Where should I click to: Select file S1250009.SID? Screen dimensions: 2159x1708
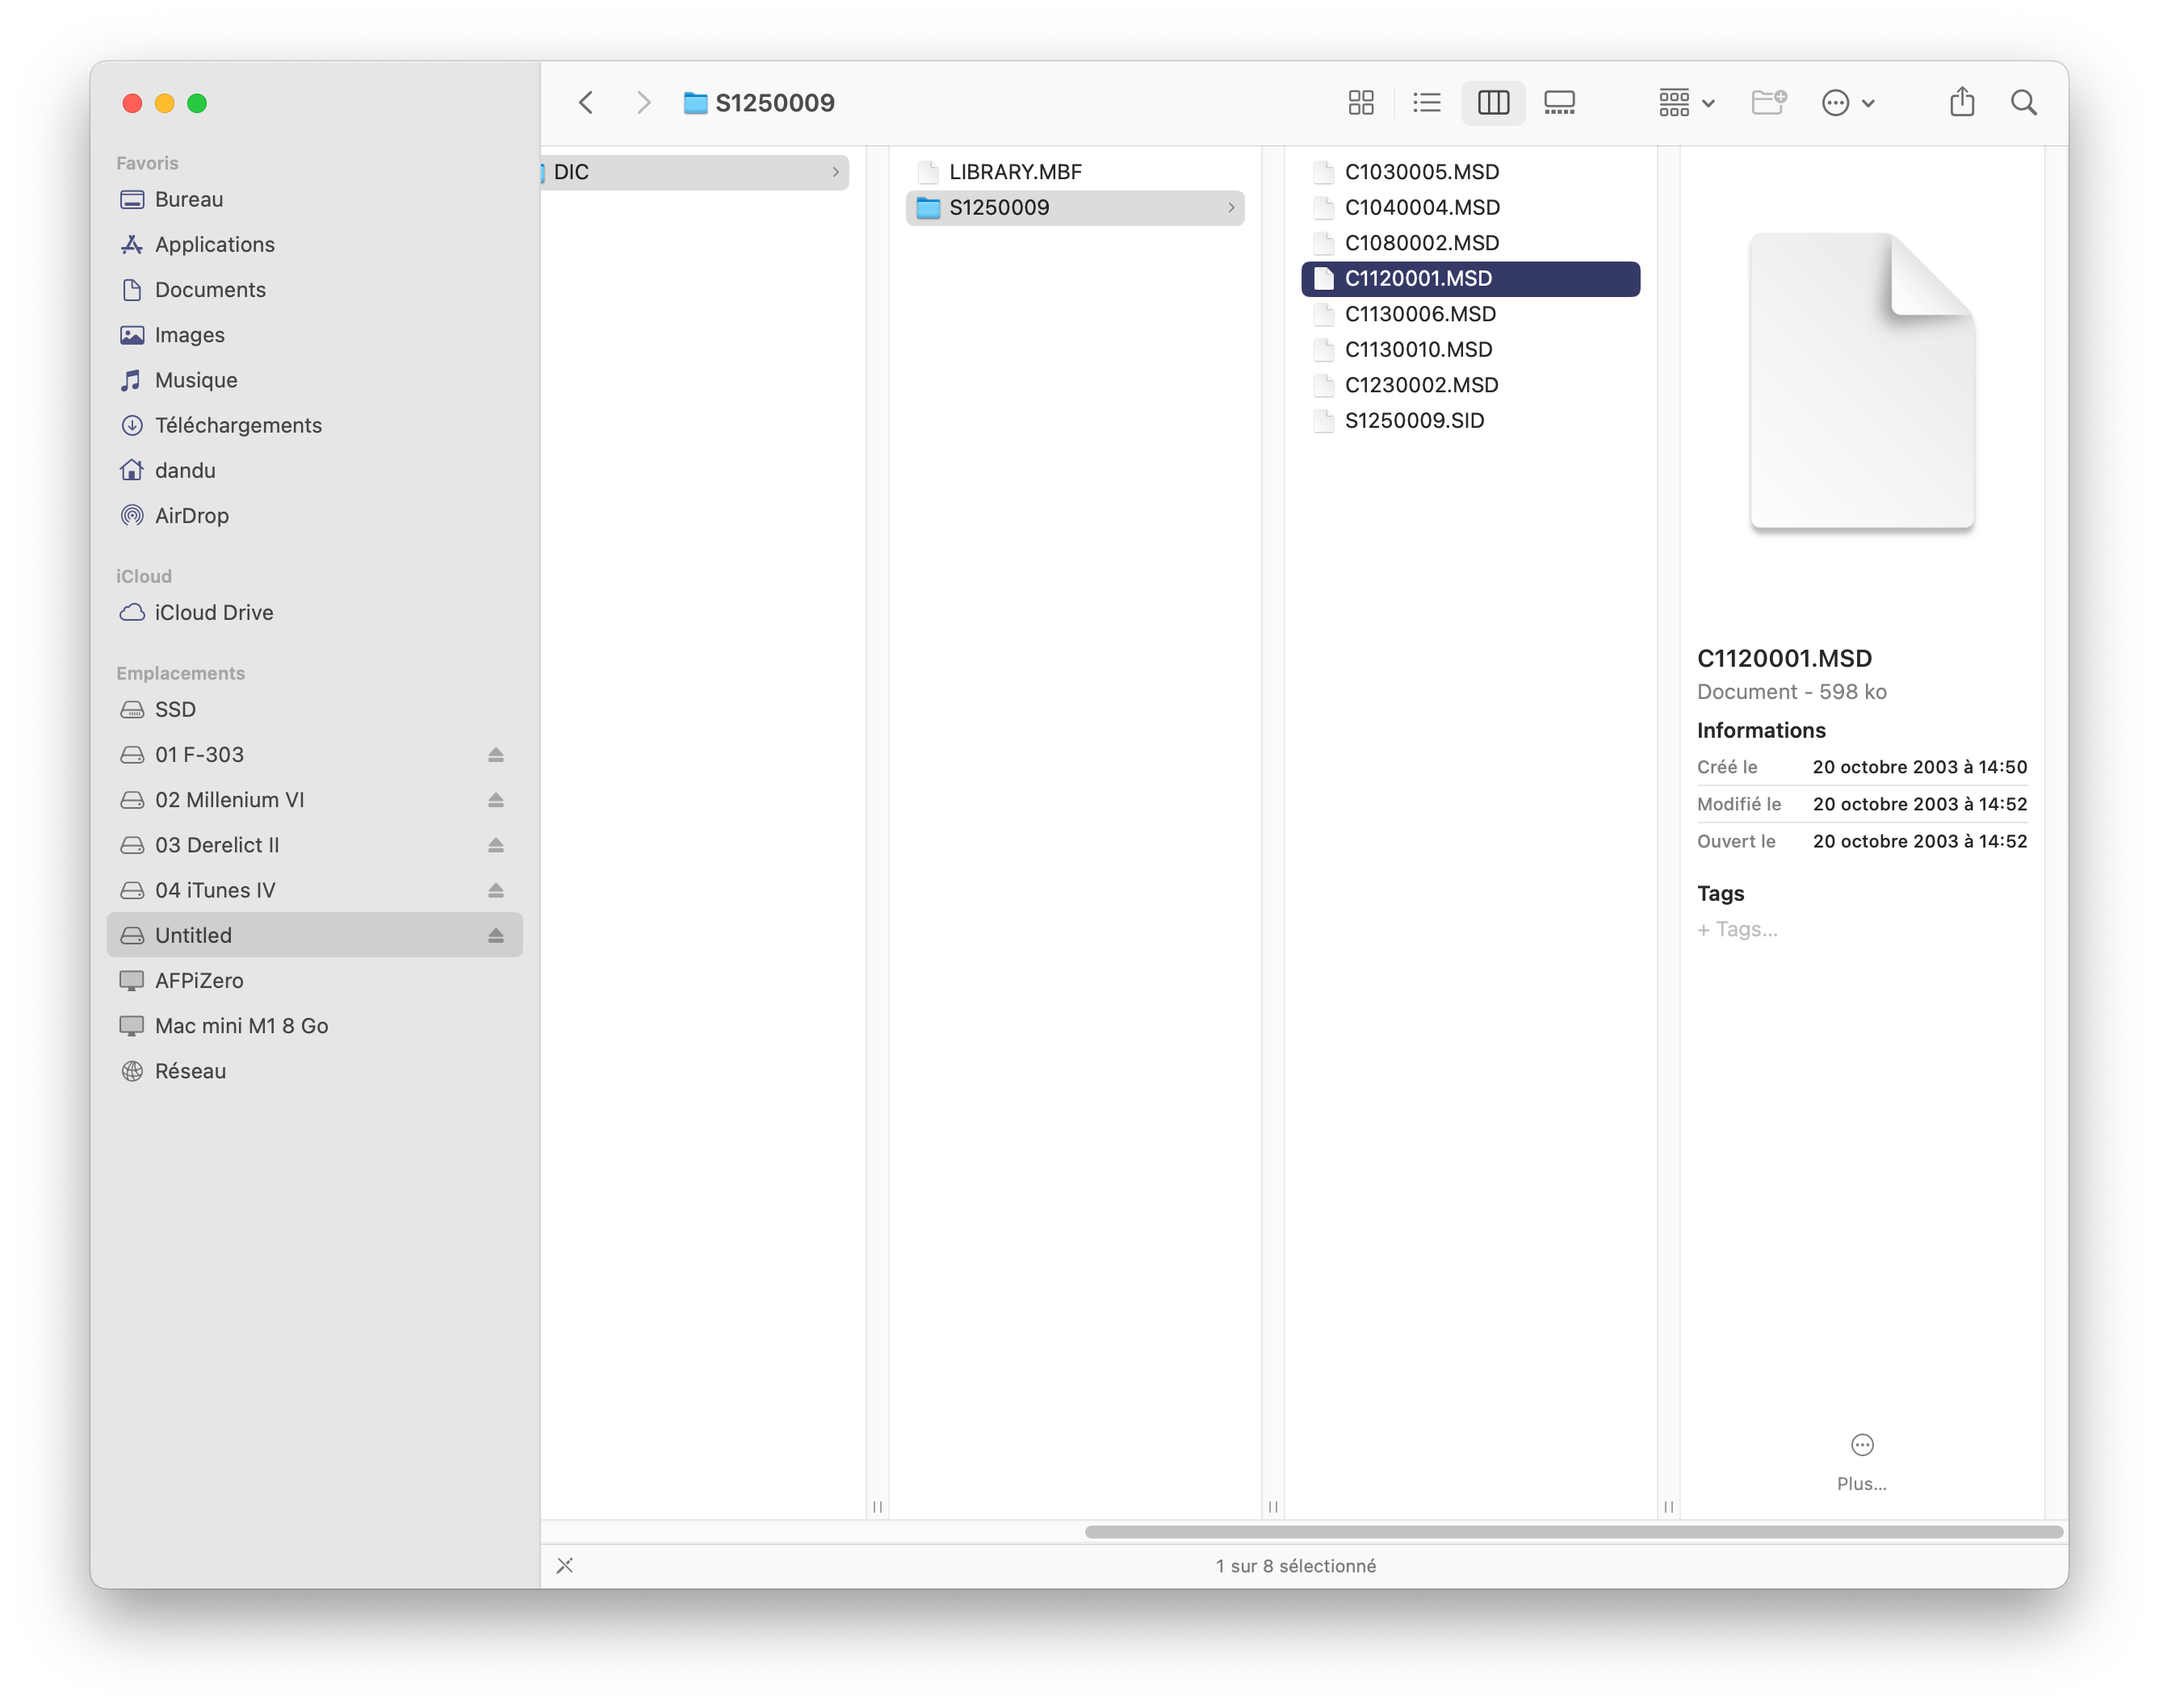(1470, 420)
